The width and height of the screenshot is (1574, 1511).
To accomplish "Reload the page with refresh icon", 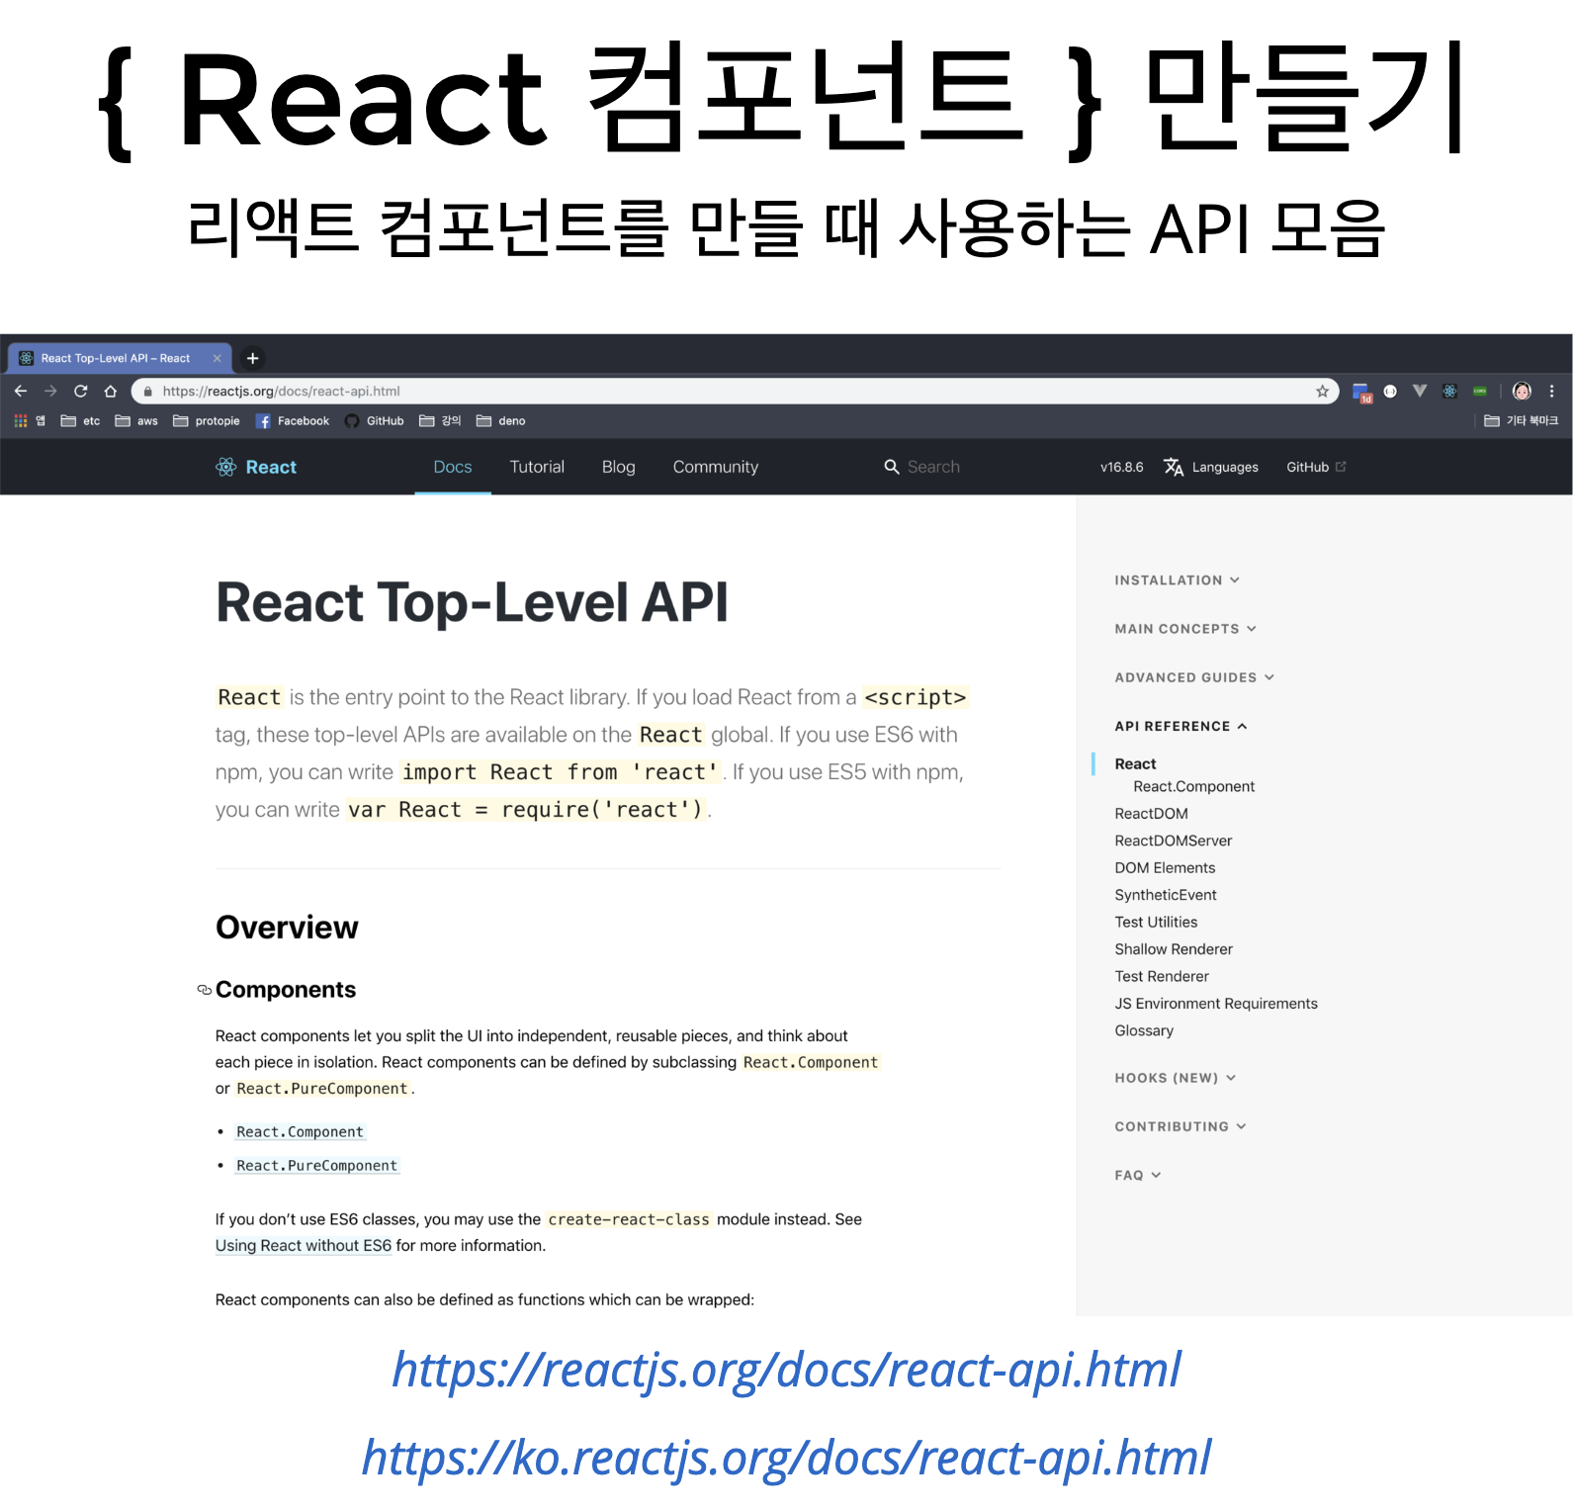I will [81, 392].
